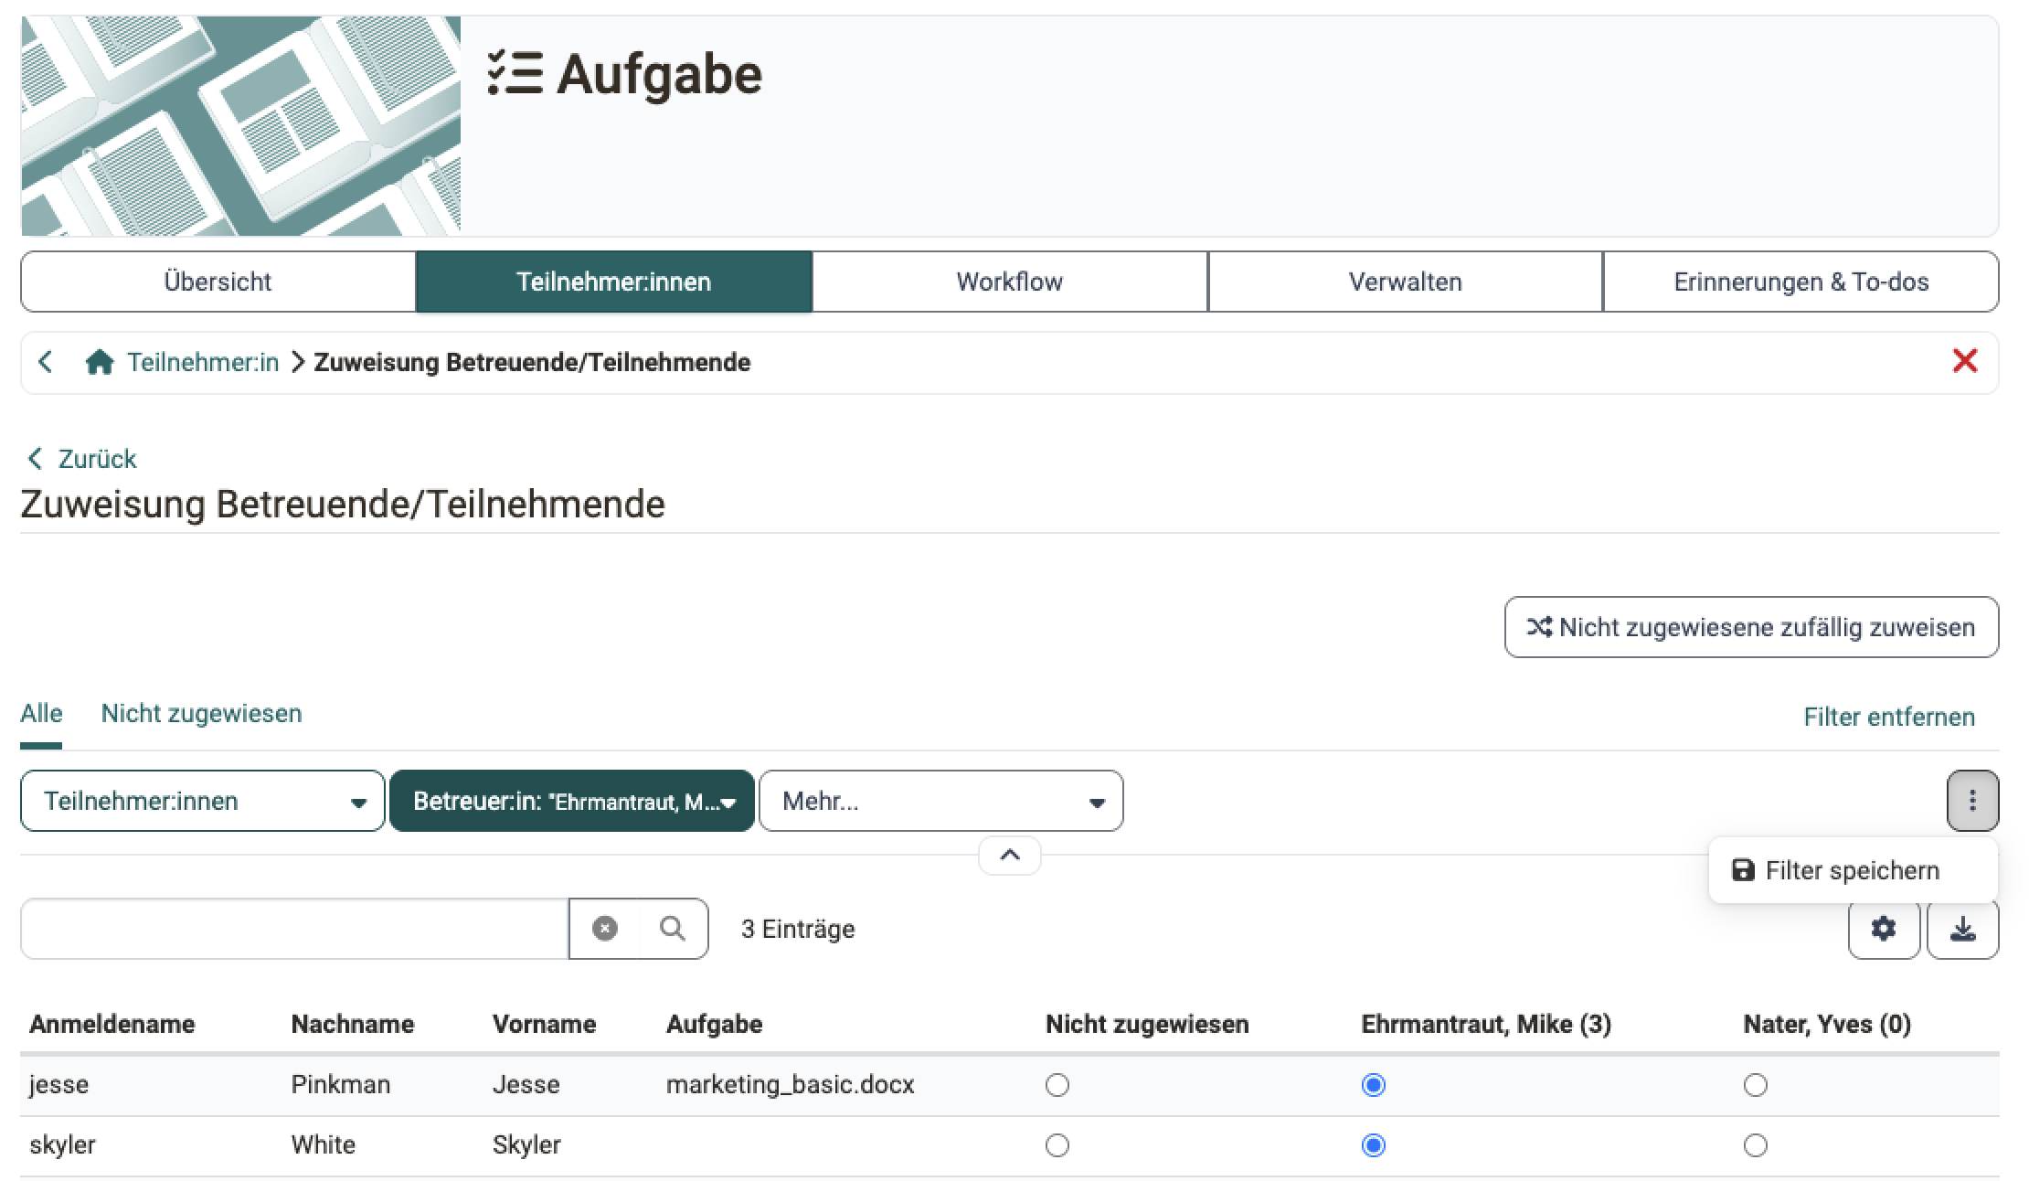Select Nater, Yves radio for skyler

coord(1756,1145)
